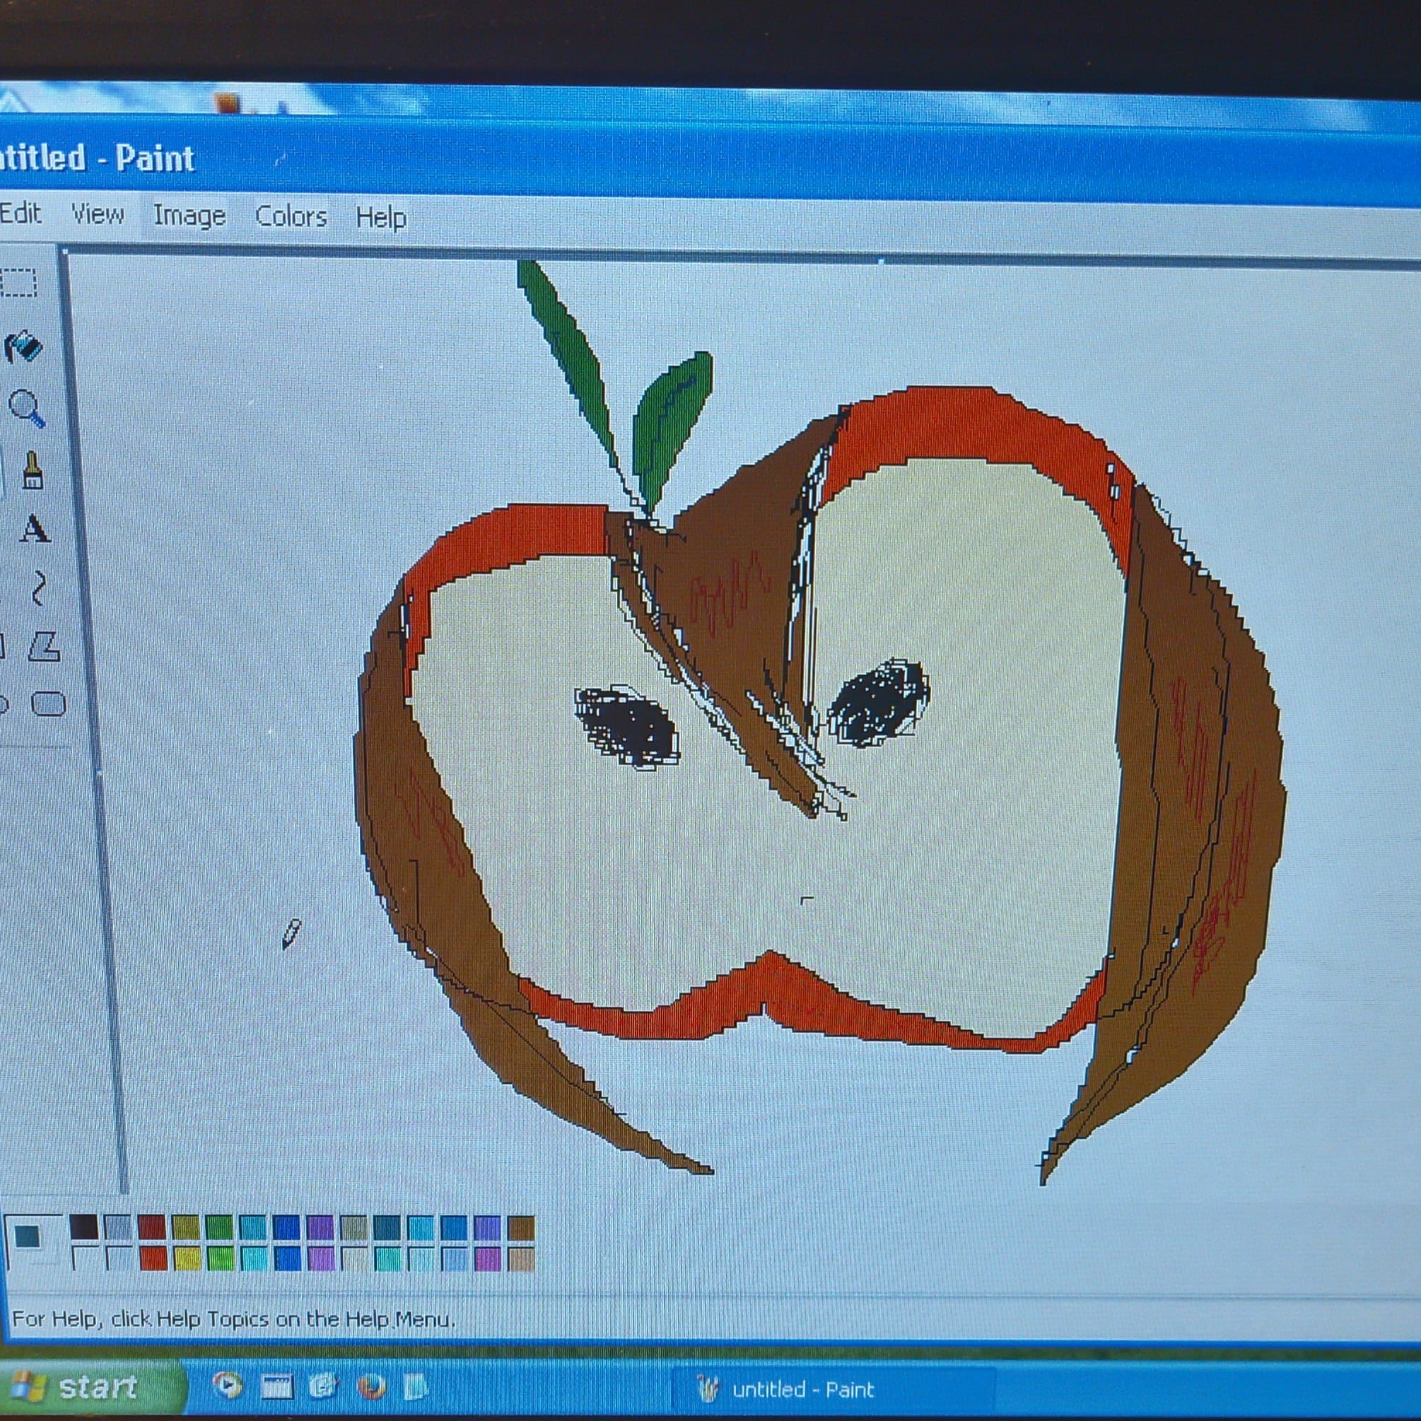1421x1421 pixels.
Task: Select the Fill With Color bucket
Action: point(24,347)
